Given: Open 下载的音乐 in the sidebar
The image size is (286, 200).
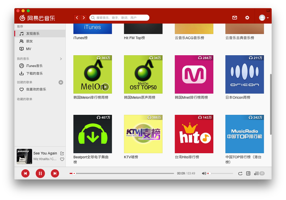Looking at the screenshot, I should point(40,73).
